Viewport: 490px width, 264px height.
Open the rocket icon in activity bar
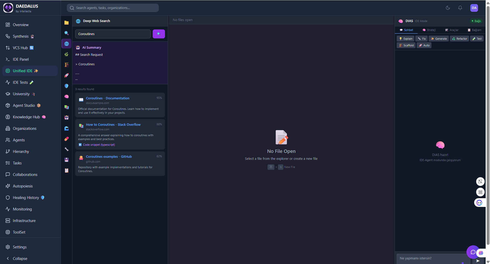tap(66, 75)
